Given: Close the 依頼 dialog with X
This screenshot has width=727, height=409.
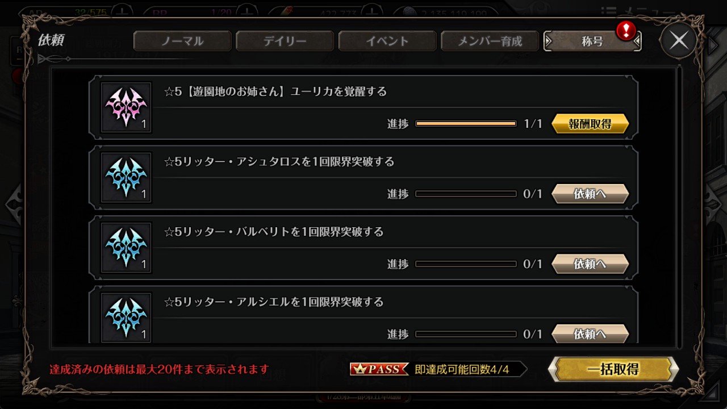Looking at the screenshot, I should click(679, 40).
